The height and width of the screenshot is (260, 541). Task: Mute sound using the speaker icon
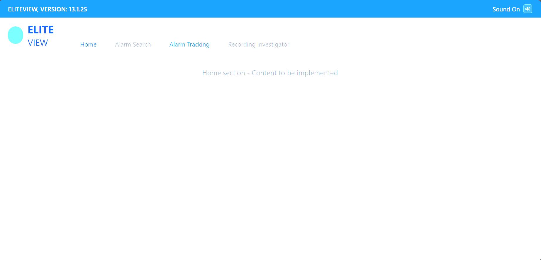pyautogui.click(x=528, y=9)
